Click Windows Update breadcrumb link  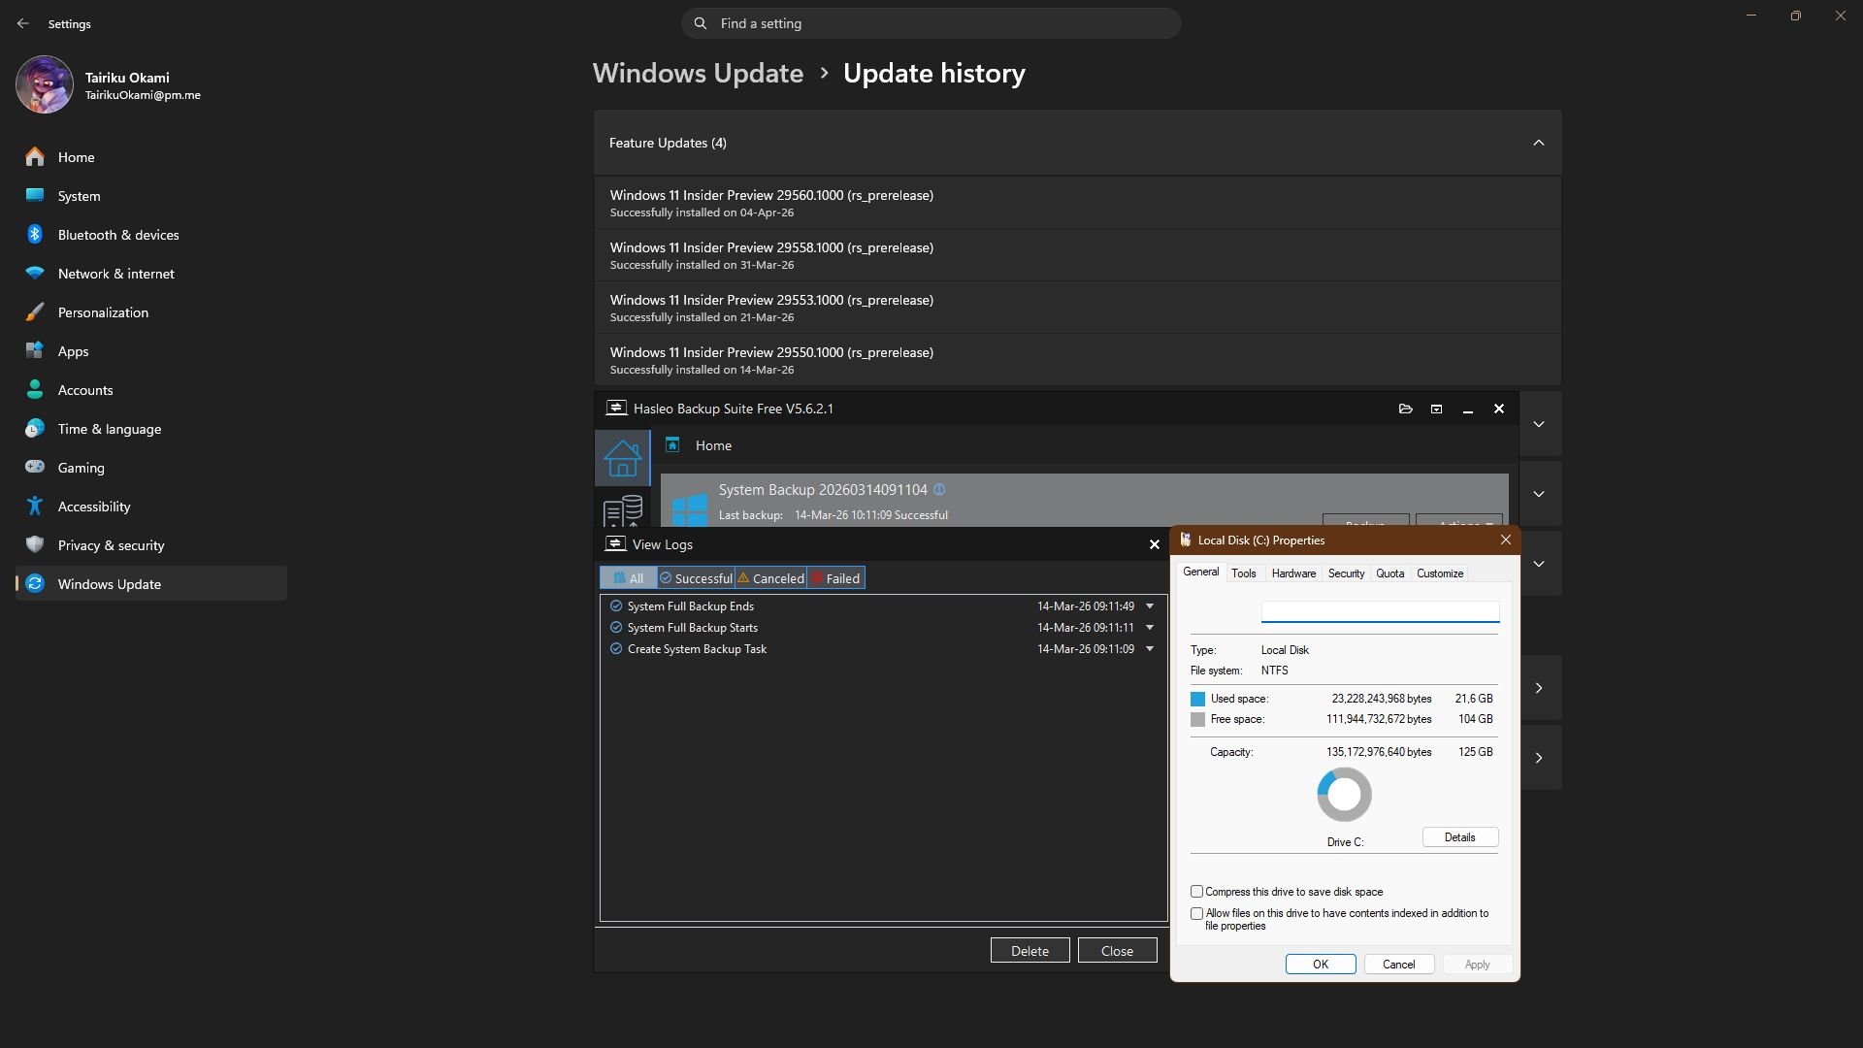[x=698, y=74]
